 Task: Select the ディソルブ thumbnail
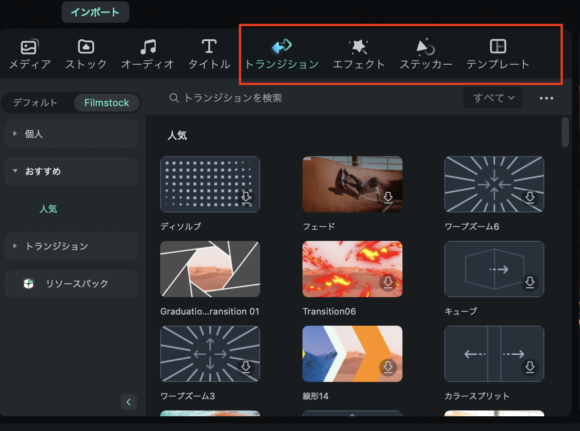[x=210, y=184]
